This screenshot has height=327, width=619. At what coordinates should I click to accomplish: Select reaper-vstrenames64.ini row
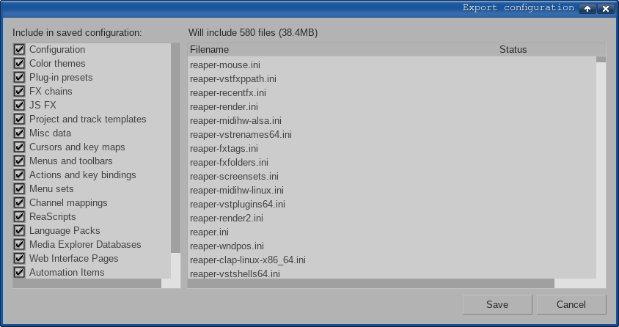(392, 134)
